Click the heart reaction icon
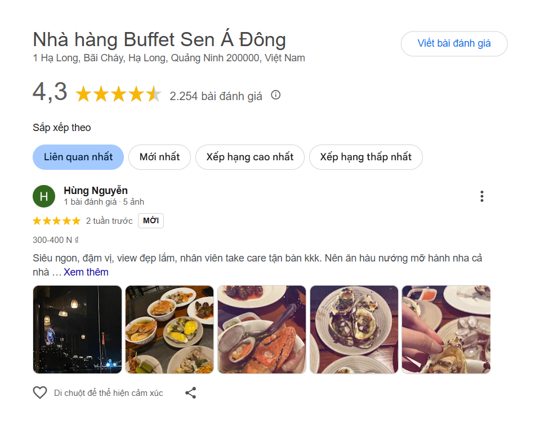 pos(40,393)
